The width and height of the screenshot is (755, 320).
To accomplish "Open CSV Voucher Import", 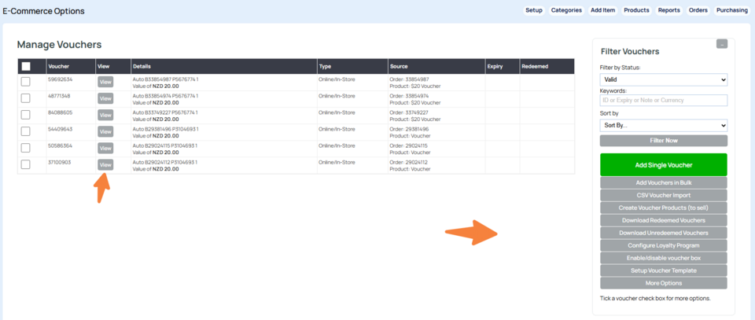I will [663, 195].
